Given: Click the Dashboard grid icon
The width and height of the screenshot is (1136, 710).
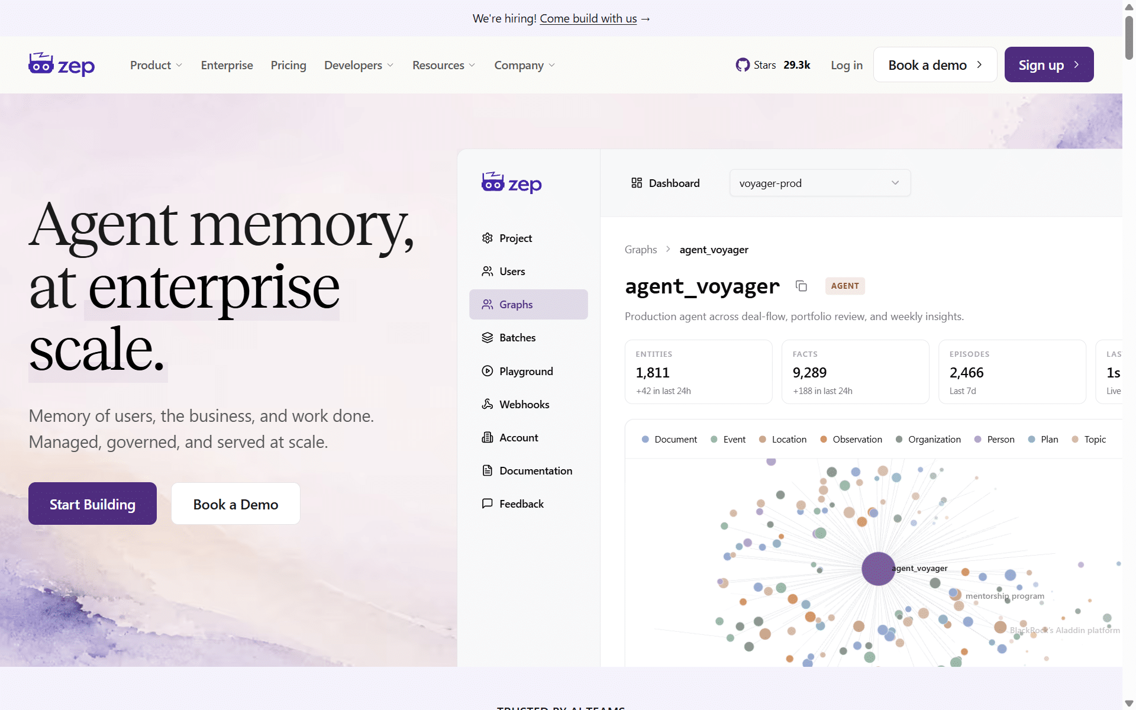Looking at the screenshot, I should tap(637, 183).
